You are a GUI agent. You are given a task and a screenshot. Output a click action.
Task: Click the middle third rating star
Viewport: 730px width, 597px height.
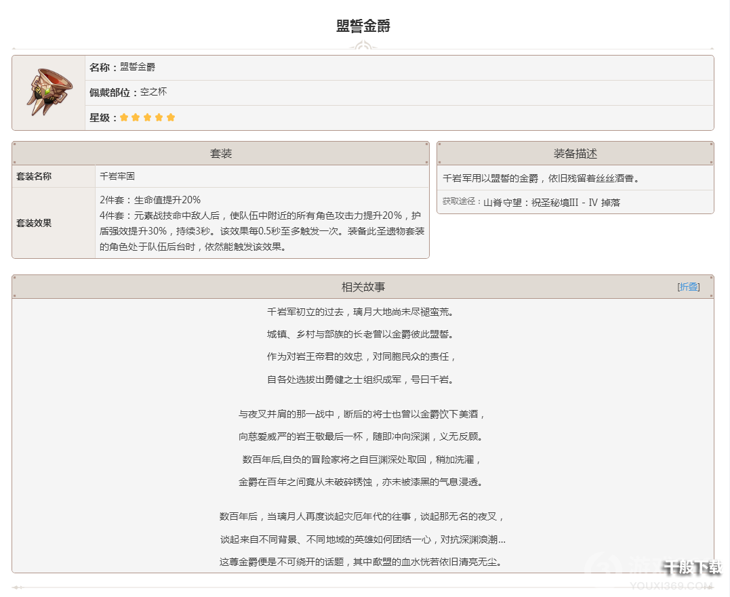(x=147, y=117)
